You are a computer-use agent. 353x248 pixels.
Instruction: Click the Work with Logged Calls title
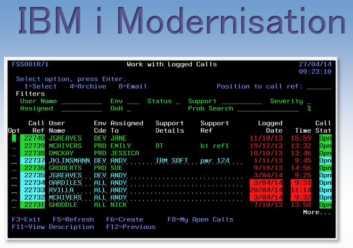(172, 64)
